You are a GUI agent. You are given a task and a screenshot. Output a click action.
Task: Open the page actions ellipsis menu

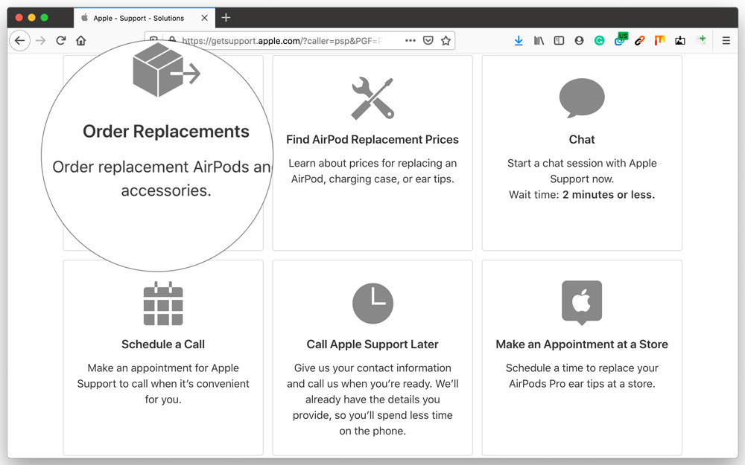point(410,40)
